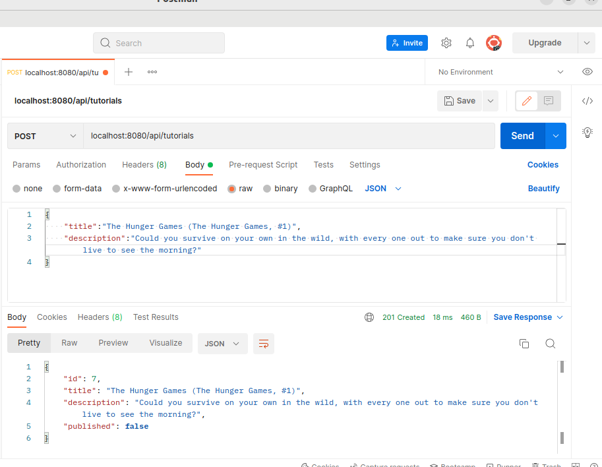Click the 18 ms response time
602x467 pixels.
pyautogui.click(x=442, y=318)
